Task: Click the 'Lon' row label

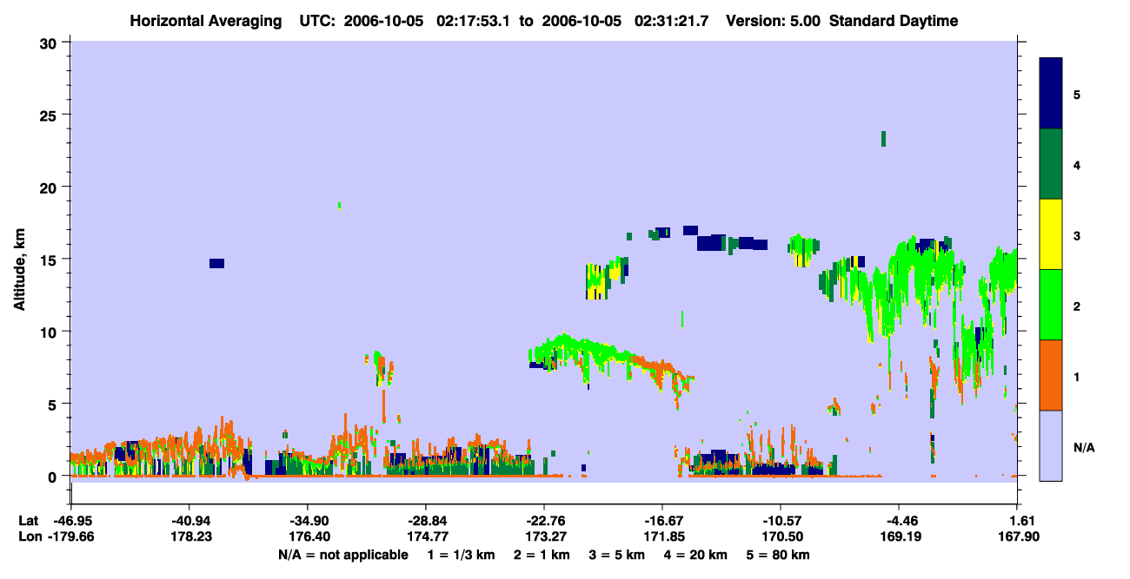Action: point(29,536)
